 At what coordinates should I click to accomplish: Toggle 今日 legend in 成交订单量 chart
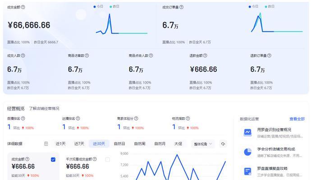[253, 7]
